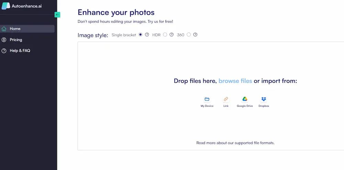Image resolution: width=344 pixels, height=170 pixels.
Task: Click the help icon beside HDR
Action: pyautogui.click(x=172, y=35)
